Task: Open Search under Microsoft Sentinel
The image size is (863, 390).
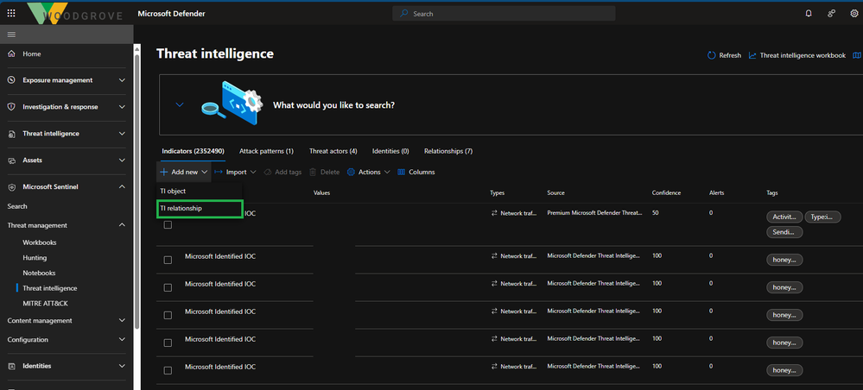Action: [x=17, y=206]
